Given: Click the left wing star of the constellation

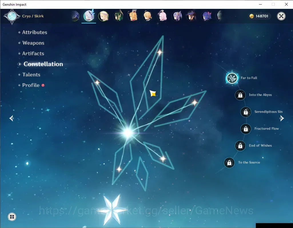Looking at the screenshot, I should click(97, 83).
